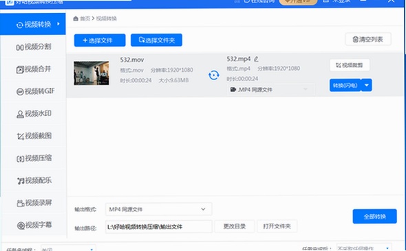Expand the arrow next to 转换(闪电)

point(367,86)
